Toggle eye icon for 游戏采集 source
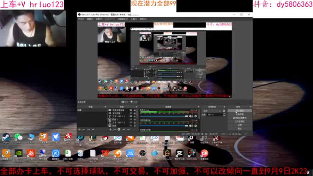 click(x=131, y=113)
